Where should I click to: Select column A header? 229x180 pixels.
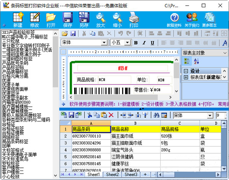coord(91,123)
